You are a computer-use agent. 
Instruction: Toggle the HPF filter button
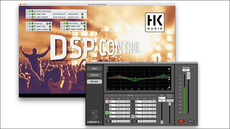[x=108, y=121]
